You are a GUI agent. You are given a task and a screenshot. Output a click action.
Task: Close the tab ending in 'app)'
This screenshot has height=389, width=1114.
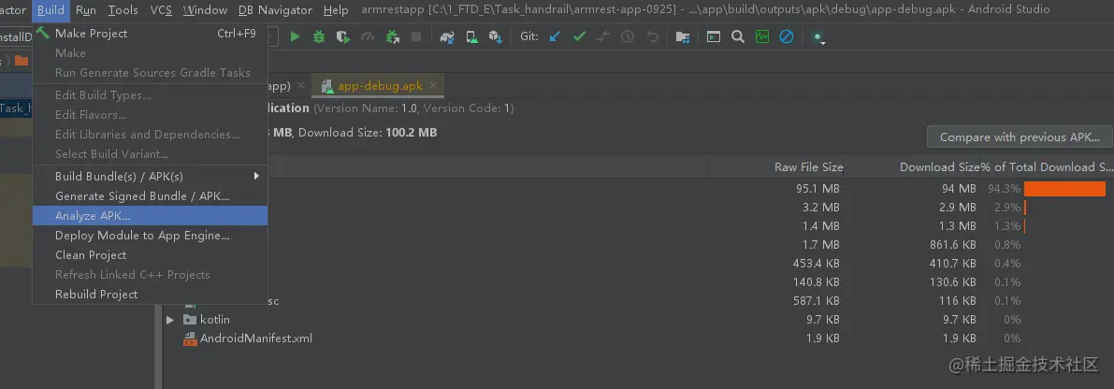click(301, 86)
